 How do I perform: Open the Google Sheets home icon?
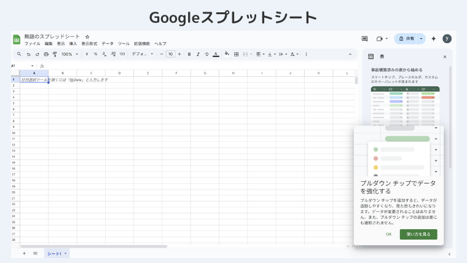click(x=17, y=39)
